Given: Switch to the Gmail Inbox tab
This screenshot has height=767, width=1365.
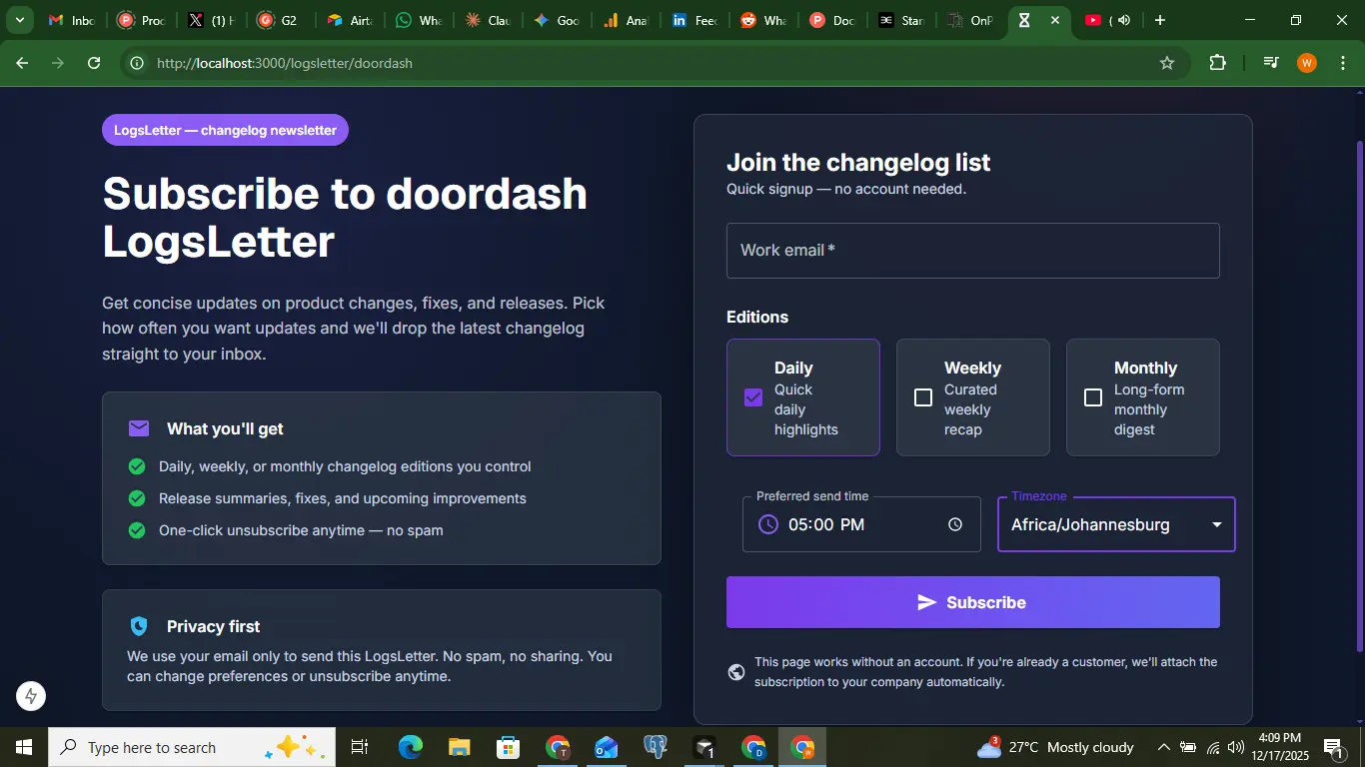Looking at the screenshot, I should pyautogui.click(x=72, y=20).
